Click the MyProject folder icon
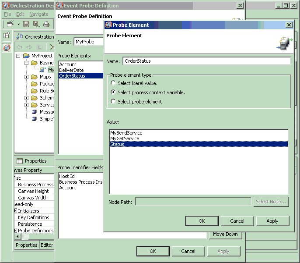 tap(26, 56)
